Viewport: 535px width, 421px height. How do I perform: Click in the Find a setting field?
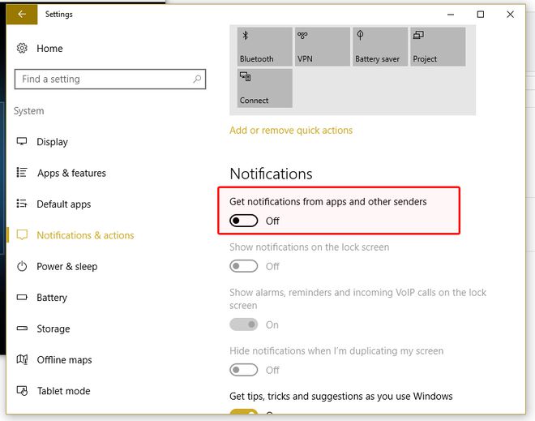[110, 79]
